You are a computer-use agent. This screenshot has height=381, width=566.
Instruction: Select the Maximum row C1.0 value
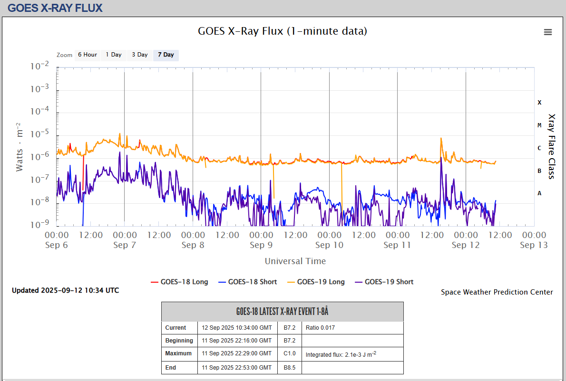tap(290, 353)
